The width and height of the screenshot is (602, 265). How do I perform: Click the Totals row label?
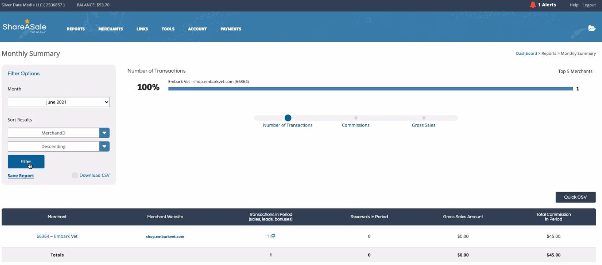coord(57,255)
